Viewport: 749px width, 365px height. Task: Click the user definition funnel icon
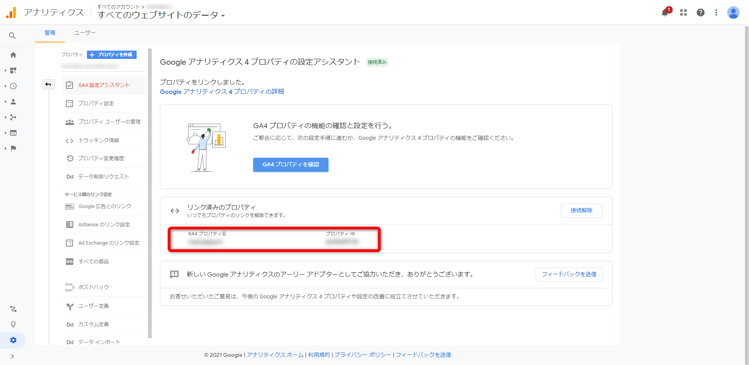(x=70, y=307)
